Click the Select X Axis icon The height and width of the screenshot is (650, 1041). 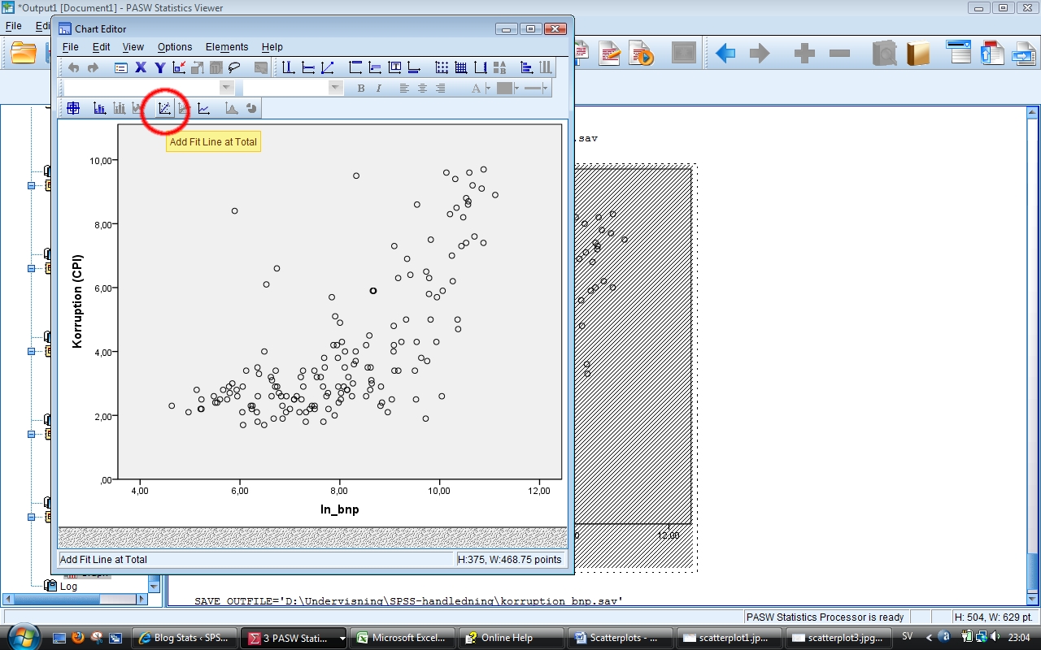click(142, 67)
